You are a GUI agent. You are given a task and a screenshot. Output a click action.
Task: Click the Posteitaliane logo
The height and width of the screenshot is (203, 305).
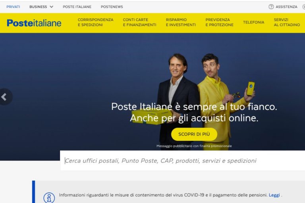tap(34, 23)
